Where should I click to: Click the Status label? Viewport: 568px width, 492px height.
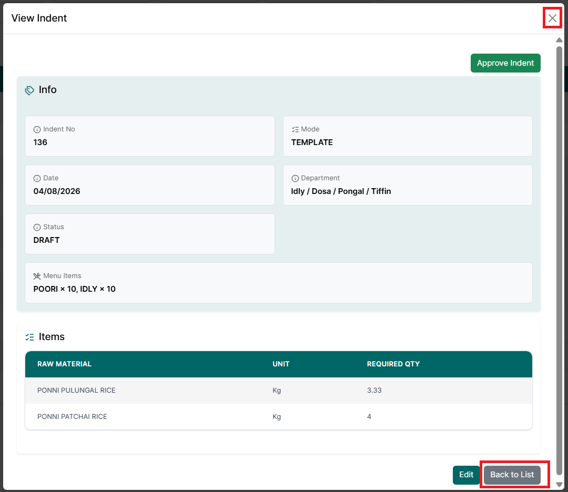click(x=54, y=227)
